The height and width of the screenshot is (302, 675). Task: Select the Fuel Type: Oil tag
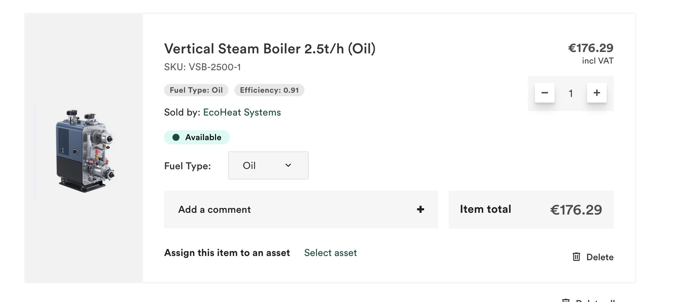(x=196, y=90)
